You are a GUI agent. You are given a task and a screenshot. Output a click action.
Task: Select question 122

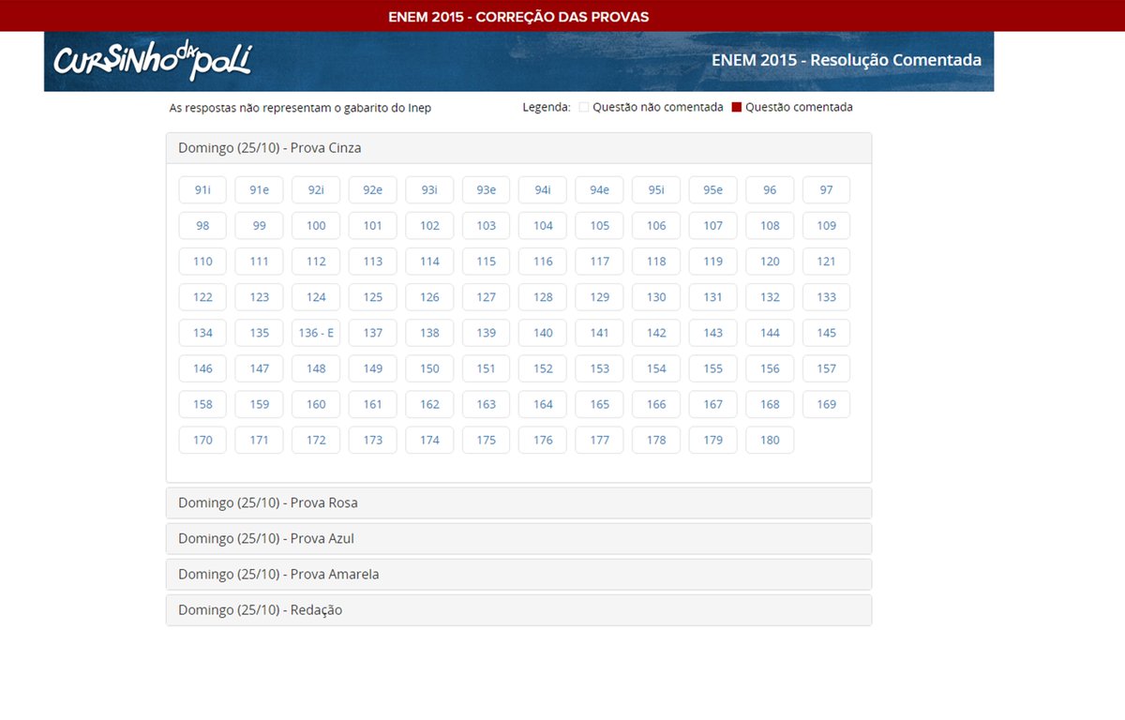pyautogui.click(x=202, y=296)
